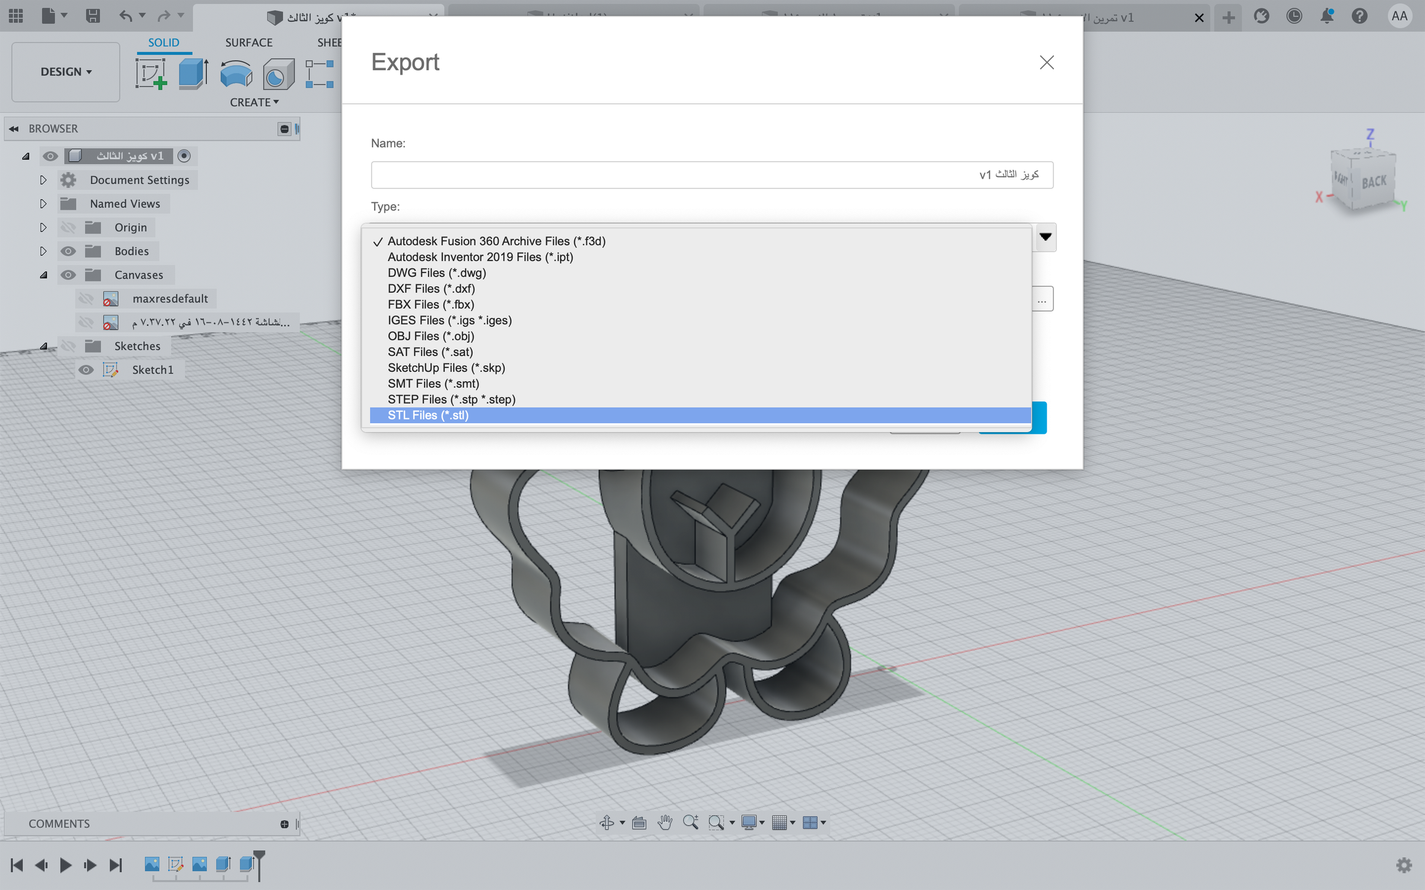Activate the root component radio button
The height and width of the screenshot is (890, 1425).
(184, 156)
